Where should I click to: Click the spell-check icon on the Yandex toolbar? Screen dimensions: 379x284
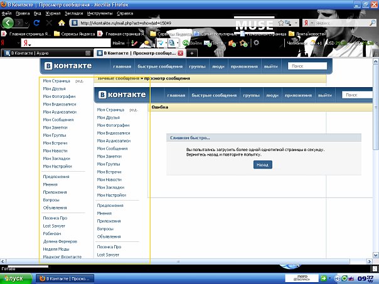(161, 43)
